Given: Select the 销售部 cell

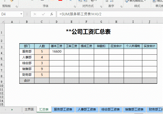Looking at the screenshot, I should tap(27, 69).
